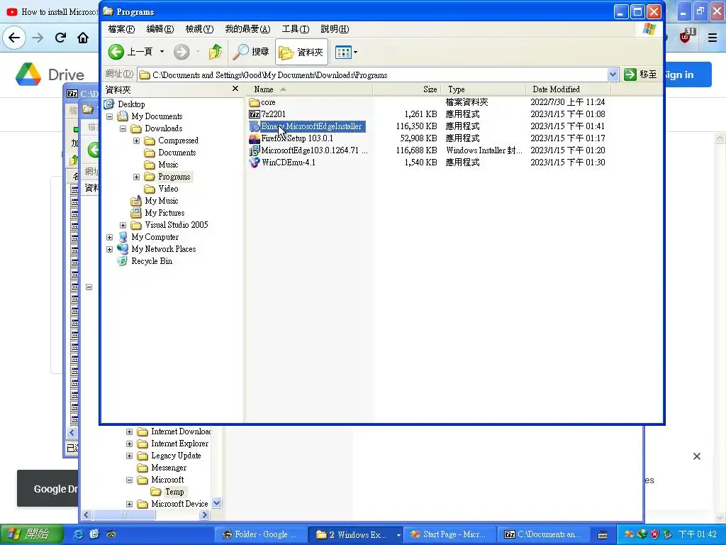The height and width of the screenshot is (545, 726).
Task: Open the 工具(T) menu
Action: pyautogui.click(x=296, y=28)
